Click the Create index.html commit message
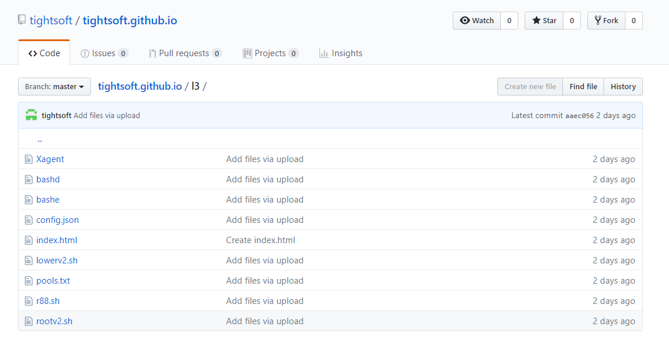 coord(261,240)
